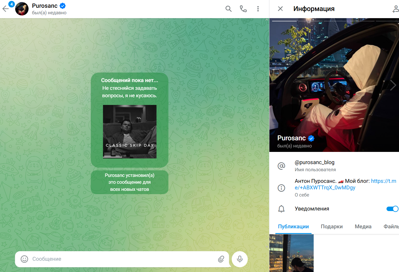The height and width of the screenshot is (272, 399).
Task: Close the Информация panel
Action: coord(280,9)
